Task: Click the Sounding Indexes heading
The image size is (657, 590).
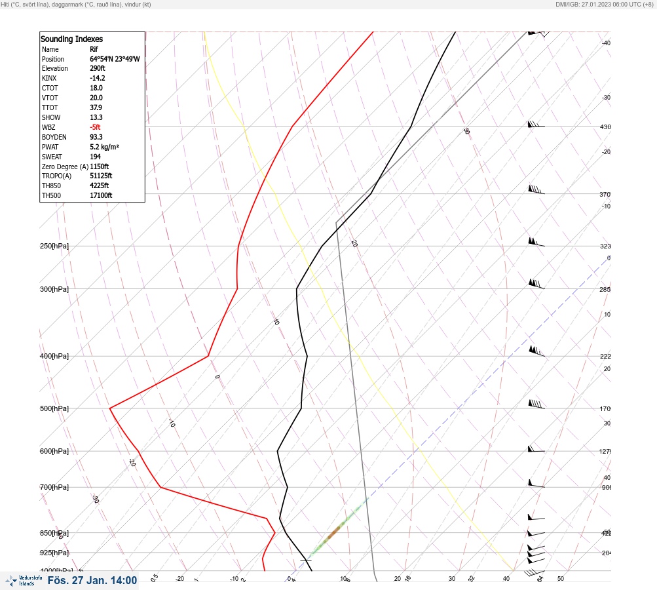Action: tap(71, 39)
